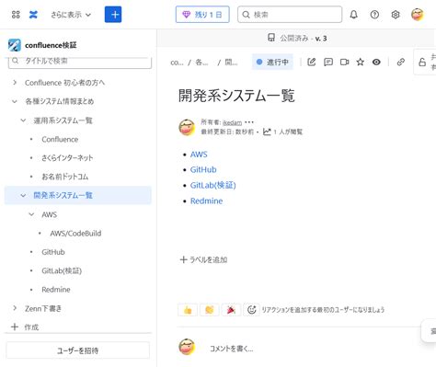Click the commenter avatar near comment box
Screen dimensions: 436x367
(187, 347)
